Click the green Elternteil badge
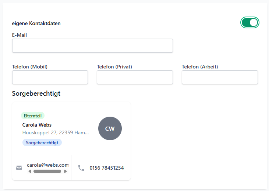The height and width of the screenshot is (191, 269). tap(33, 116)
